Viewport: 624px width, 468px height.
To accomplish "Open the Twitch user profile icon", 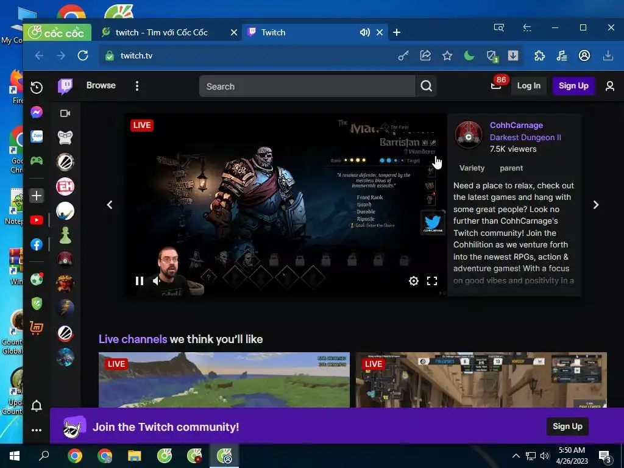I will pos(609,86).
